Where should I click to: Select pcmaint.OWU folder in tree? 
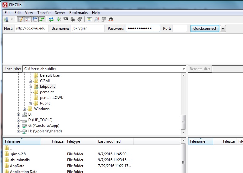tap(52, 98)
